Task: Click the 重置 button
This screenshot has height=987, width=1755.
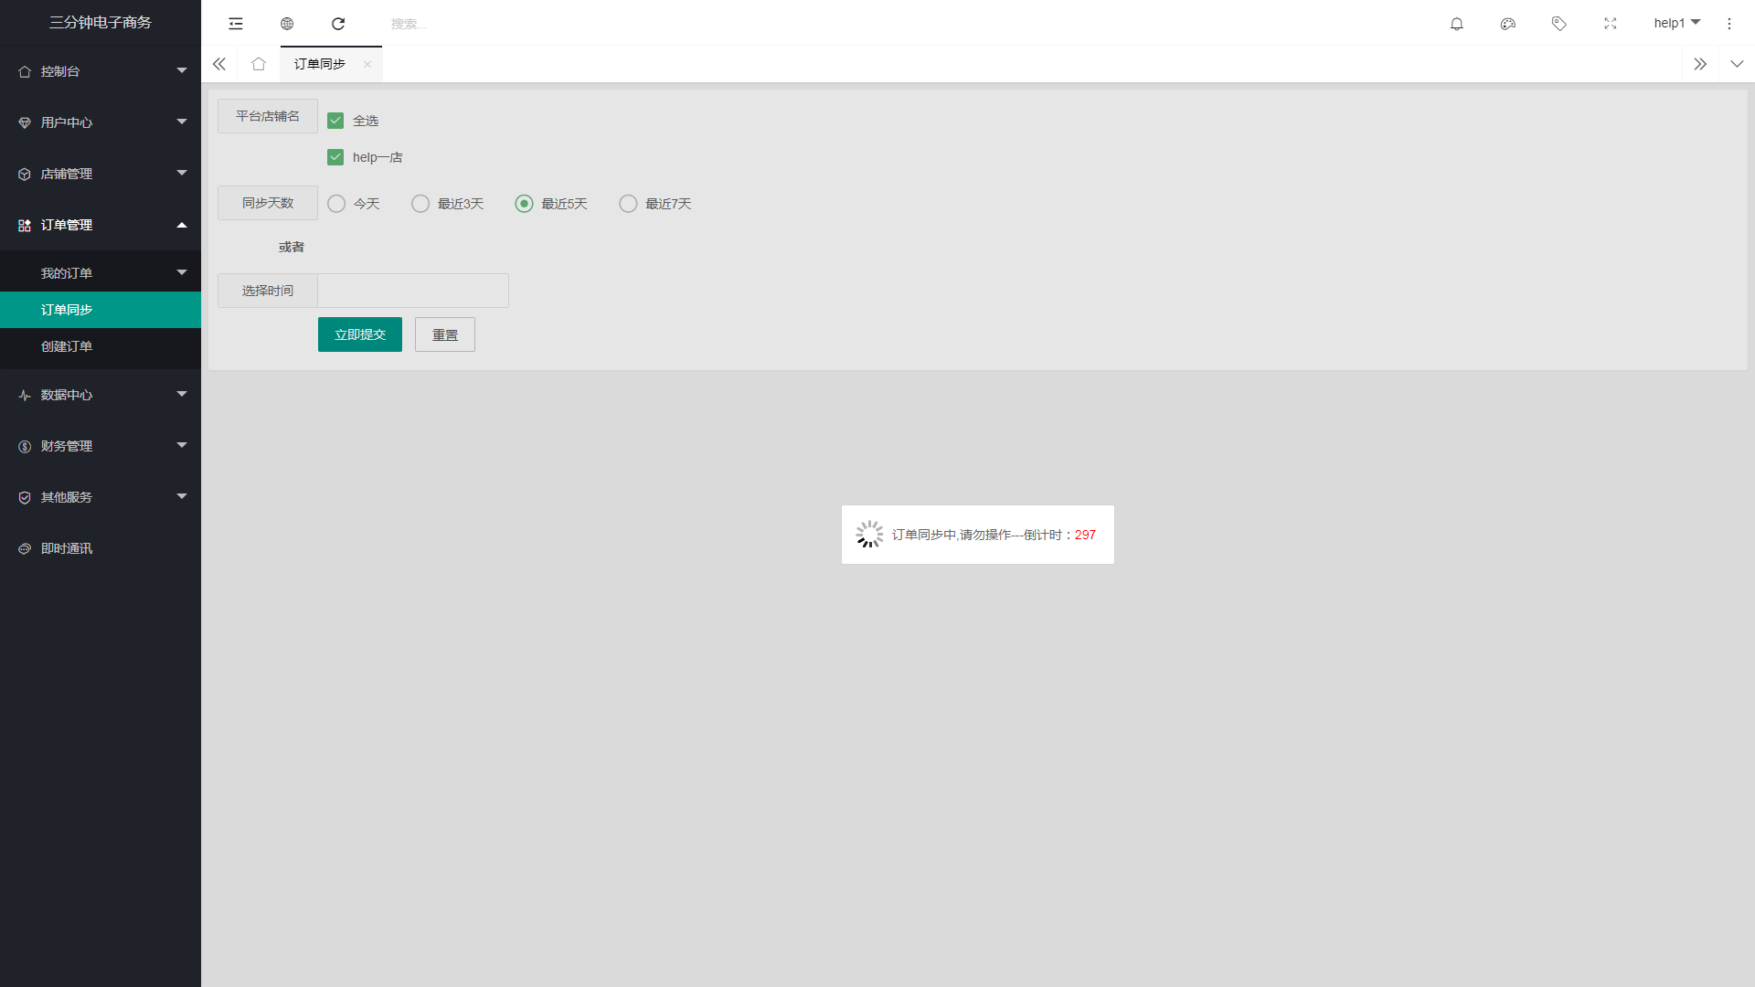Action: (x=445, y=334)
